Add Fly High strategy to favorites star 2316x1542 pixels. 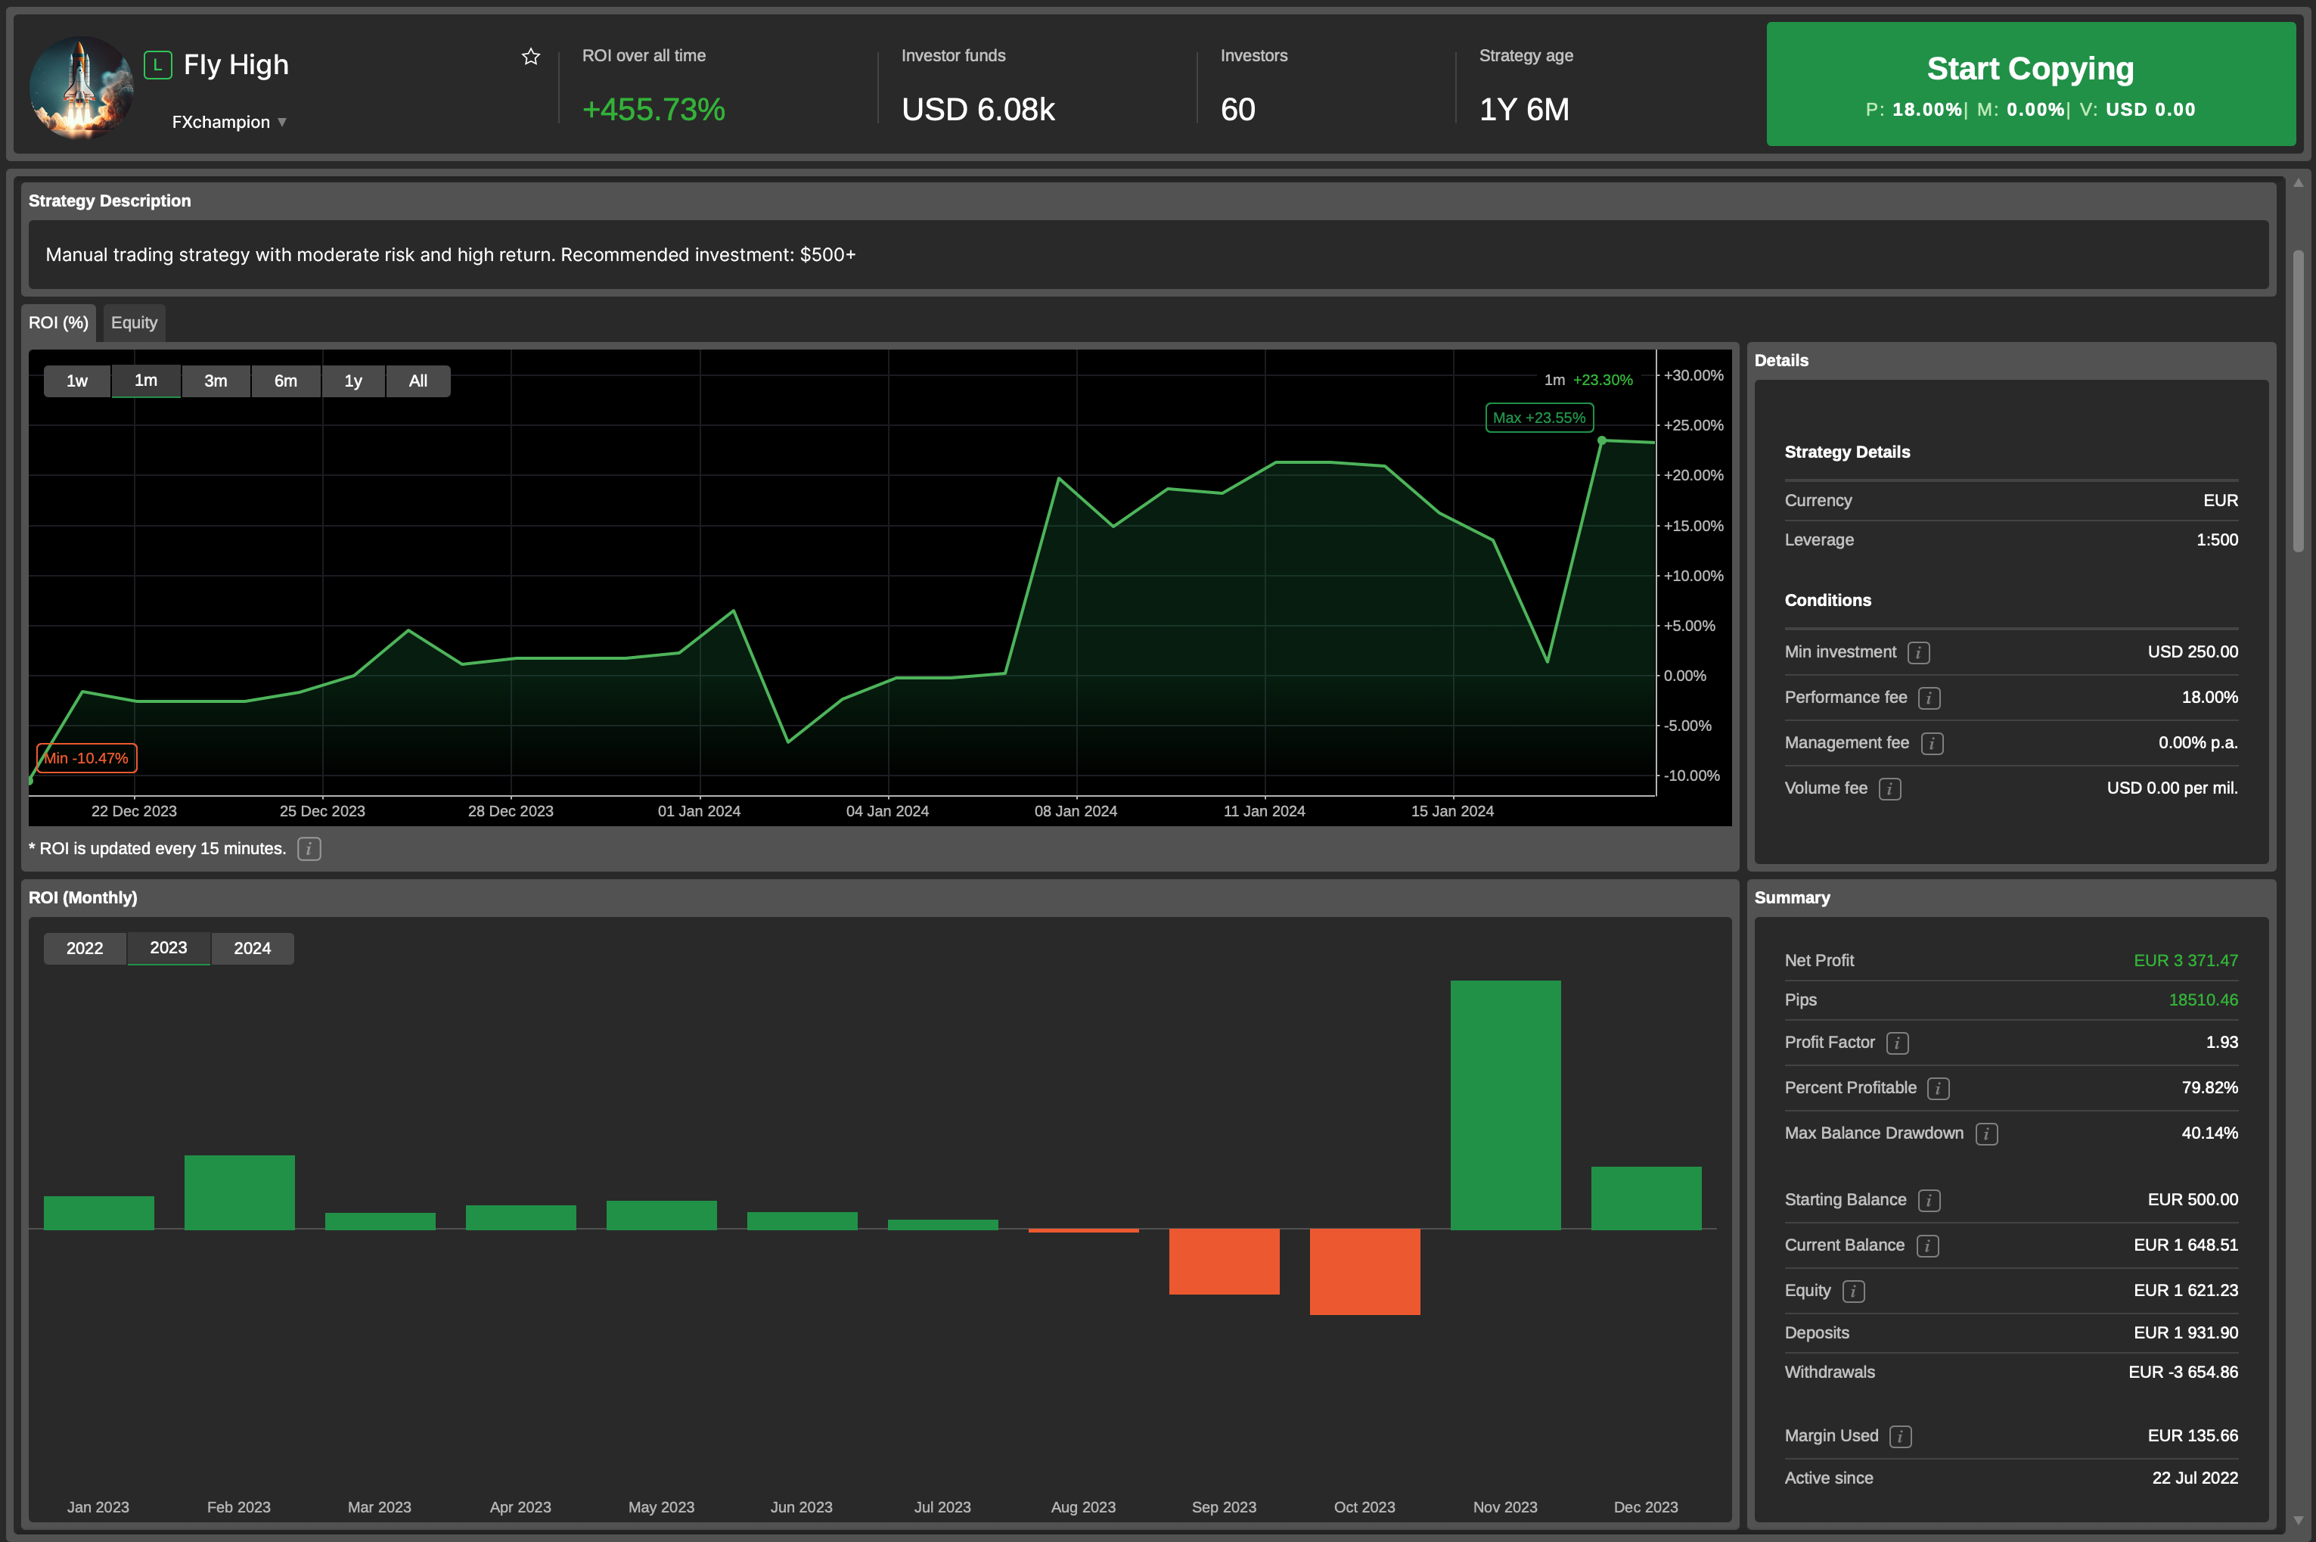tap(531, 57)
